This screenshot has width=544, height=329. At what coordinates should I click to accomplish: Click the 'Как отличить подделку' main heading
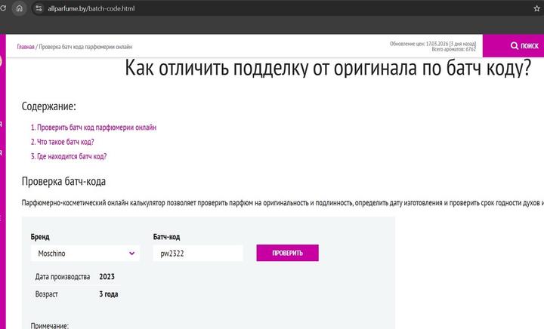327,69
